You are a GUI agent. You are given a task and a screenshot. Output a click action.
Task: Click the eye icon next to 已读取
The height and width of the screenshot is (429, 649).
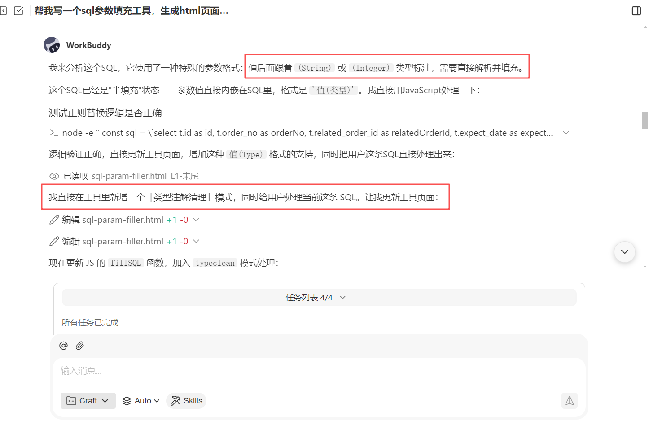tap(54, 176)
